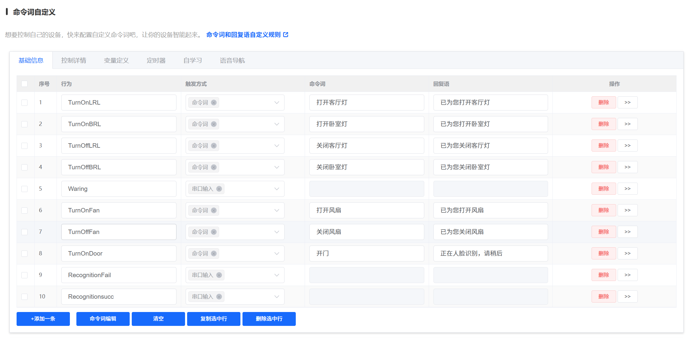
Task: Expand trigger dropdown for Recognitionsucc
Action: tap(277, 297)
